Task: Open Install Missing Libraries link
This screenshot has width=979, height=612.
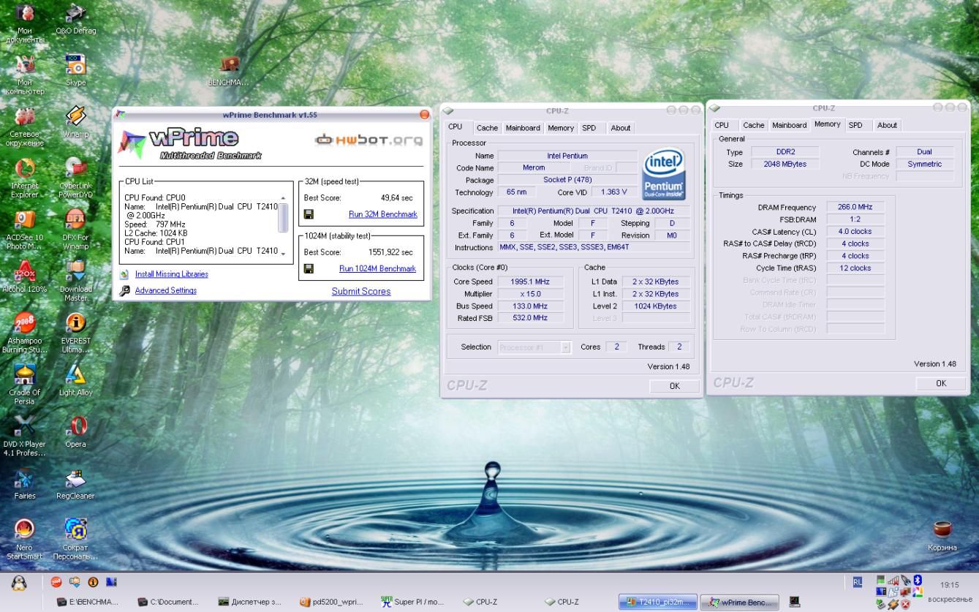Action: [x=172, y=274]
